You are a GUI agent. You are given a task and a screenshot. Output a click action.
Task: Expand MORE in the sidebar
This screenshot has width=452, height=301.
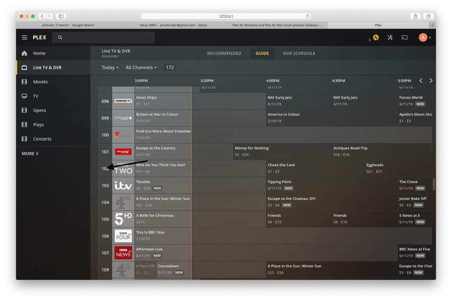point(30,154)
